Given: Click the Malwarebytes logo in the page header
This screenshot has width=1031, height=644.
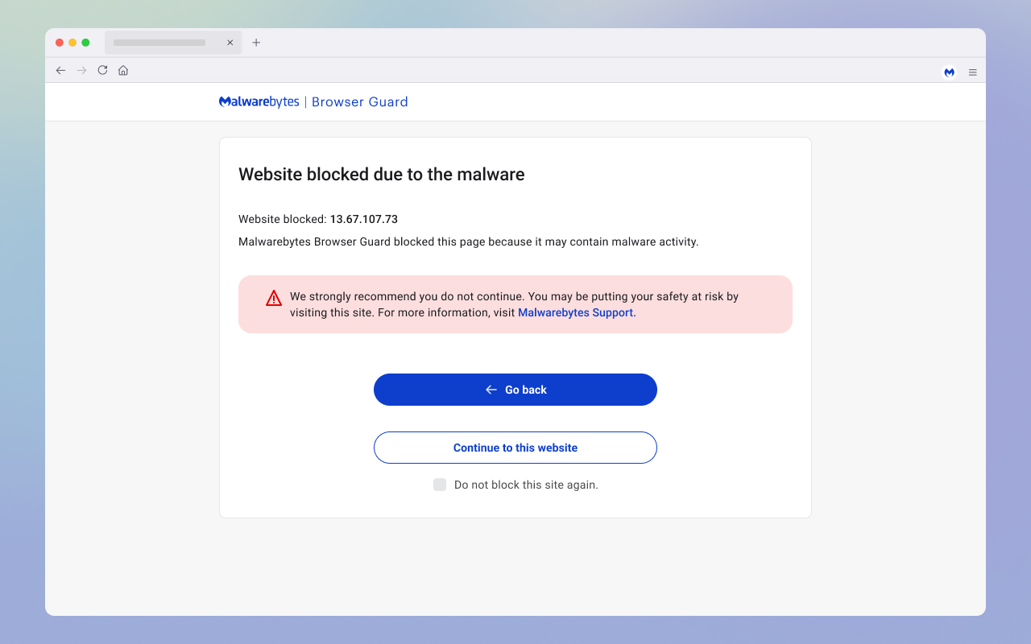Looking at the screenshot, I should tap(259, 101).
